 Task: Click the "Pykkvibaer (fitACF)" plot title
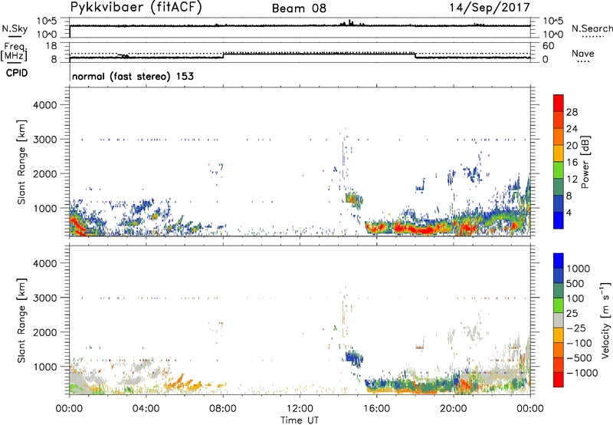(x=136, y=8)
